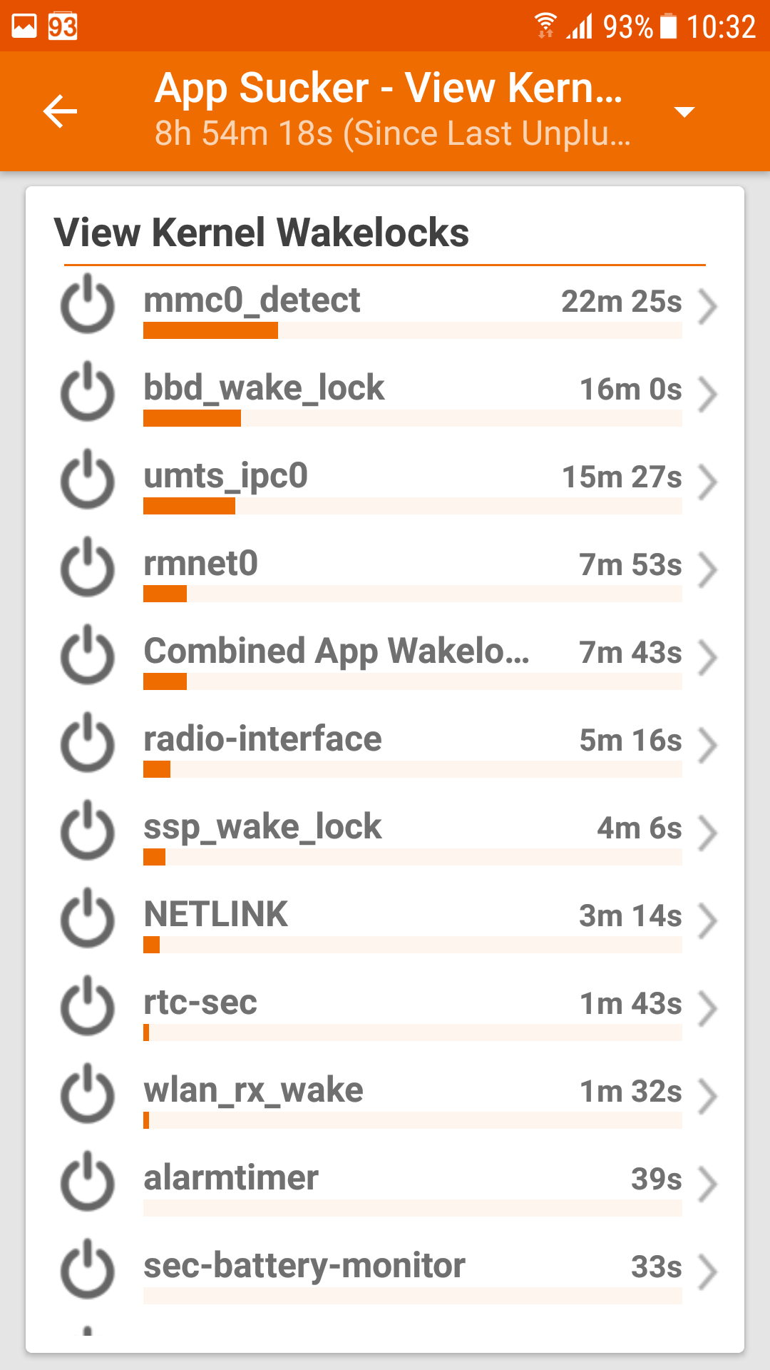Tap power icon beside rmnet0
770x1370 pixels.
click(88, 568)
